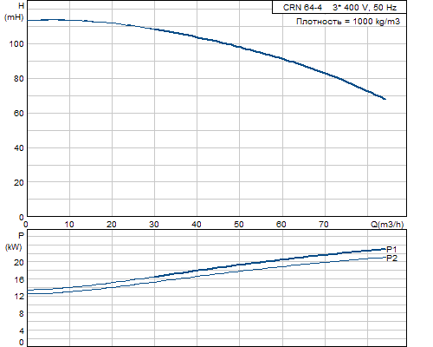Click the 20 value on head axis
Image resolution: width=433 pixels, height=347 pixels.
pos(19,183)
